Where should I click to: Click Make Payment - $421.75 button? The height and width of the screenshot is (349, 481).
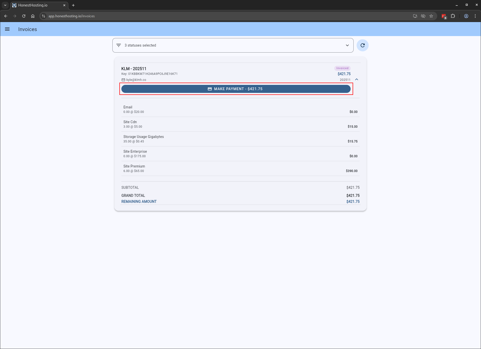pyautogui.click(x=236, y=89)
